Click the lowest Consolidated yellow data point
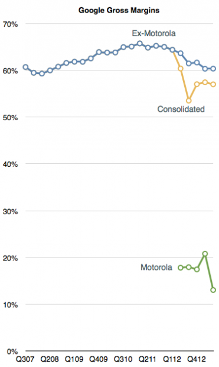219x367 pixels. click(x=189, y=101)
